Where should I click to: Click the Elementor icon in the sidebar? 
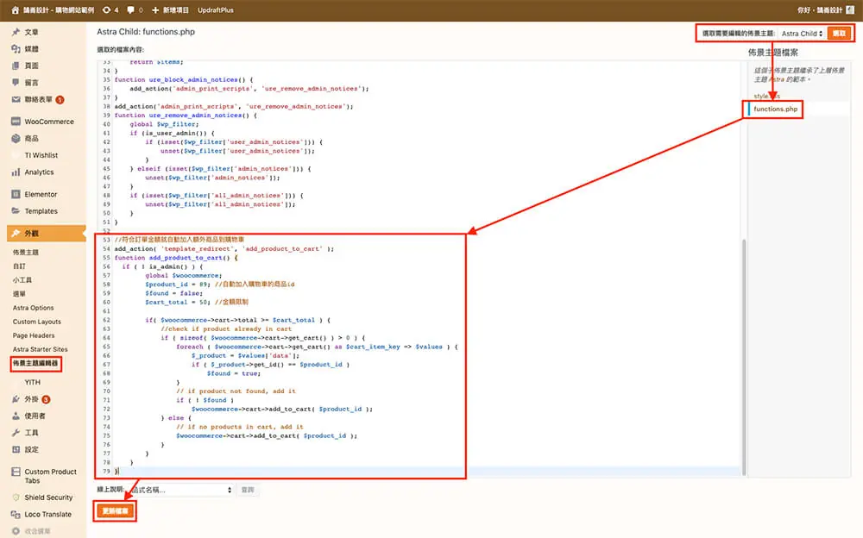tap(16, 194)
